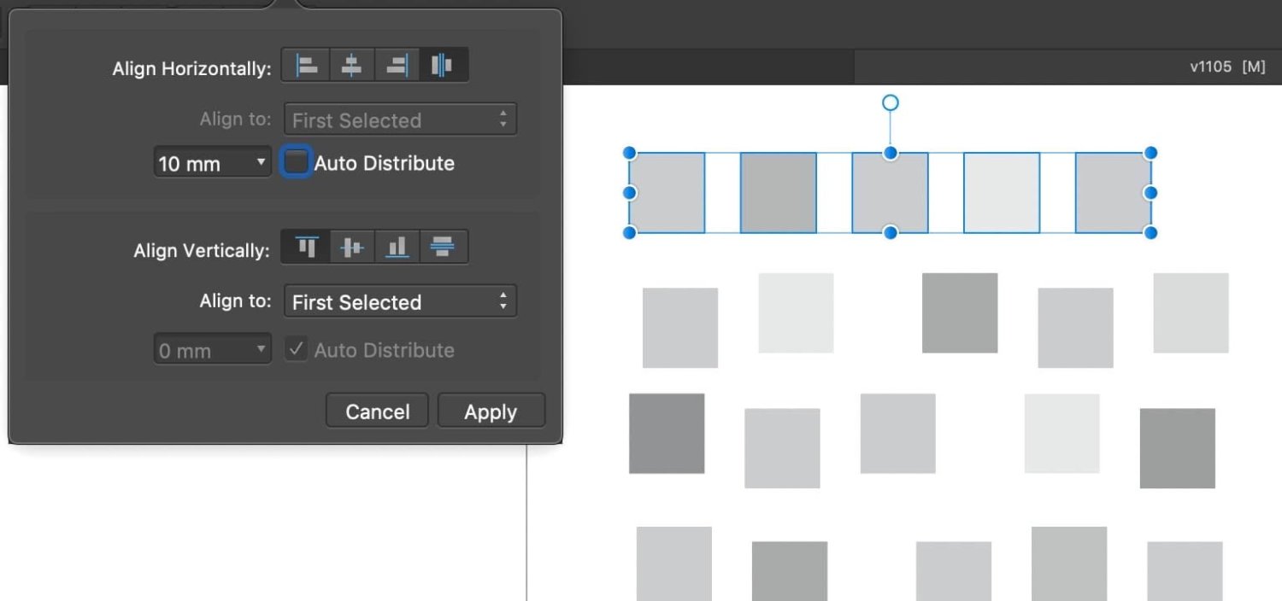Viewport: 1282px width, 601px height.
Task: Click the selection's bottom-left corner handle
Action: click(x=630, y=232)
